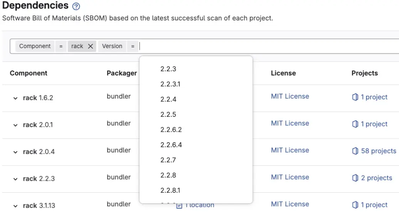Expand the rack 1.6.2 row
This screenshot has height=212, width=399.
(x=15, y=98)
